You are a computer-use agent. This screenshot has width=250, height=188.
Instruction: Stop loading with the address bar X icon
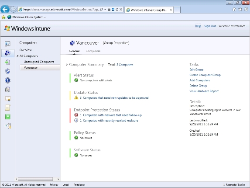(121, 10)
